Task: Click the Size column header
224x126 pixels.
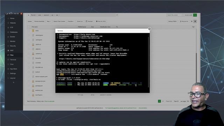Action: click(92, 27)
